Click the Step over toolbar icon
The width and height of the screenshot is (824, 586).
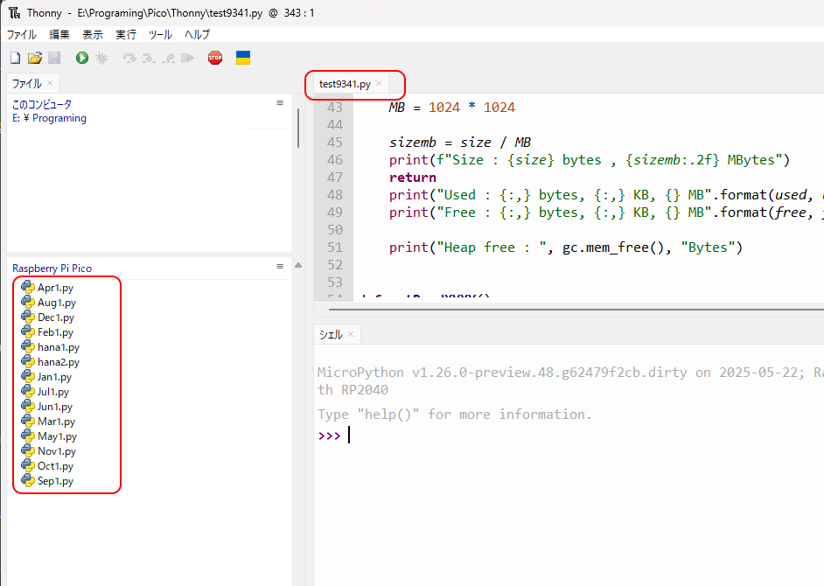point(129,58)
